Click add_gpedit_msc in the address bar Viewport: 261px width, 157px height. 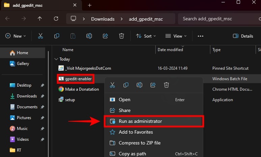point(146,19)
